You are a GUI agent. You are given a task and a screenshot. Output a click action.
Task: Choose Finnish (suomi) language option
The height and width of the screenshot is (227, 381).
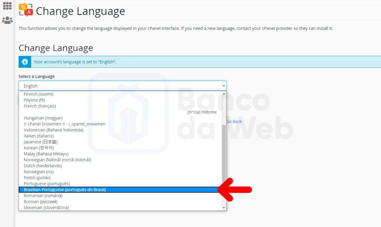point(38,94)
